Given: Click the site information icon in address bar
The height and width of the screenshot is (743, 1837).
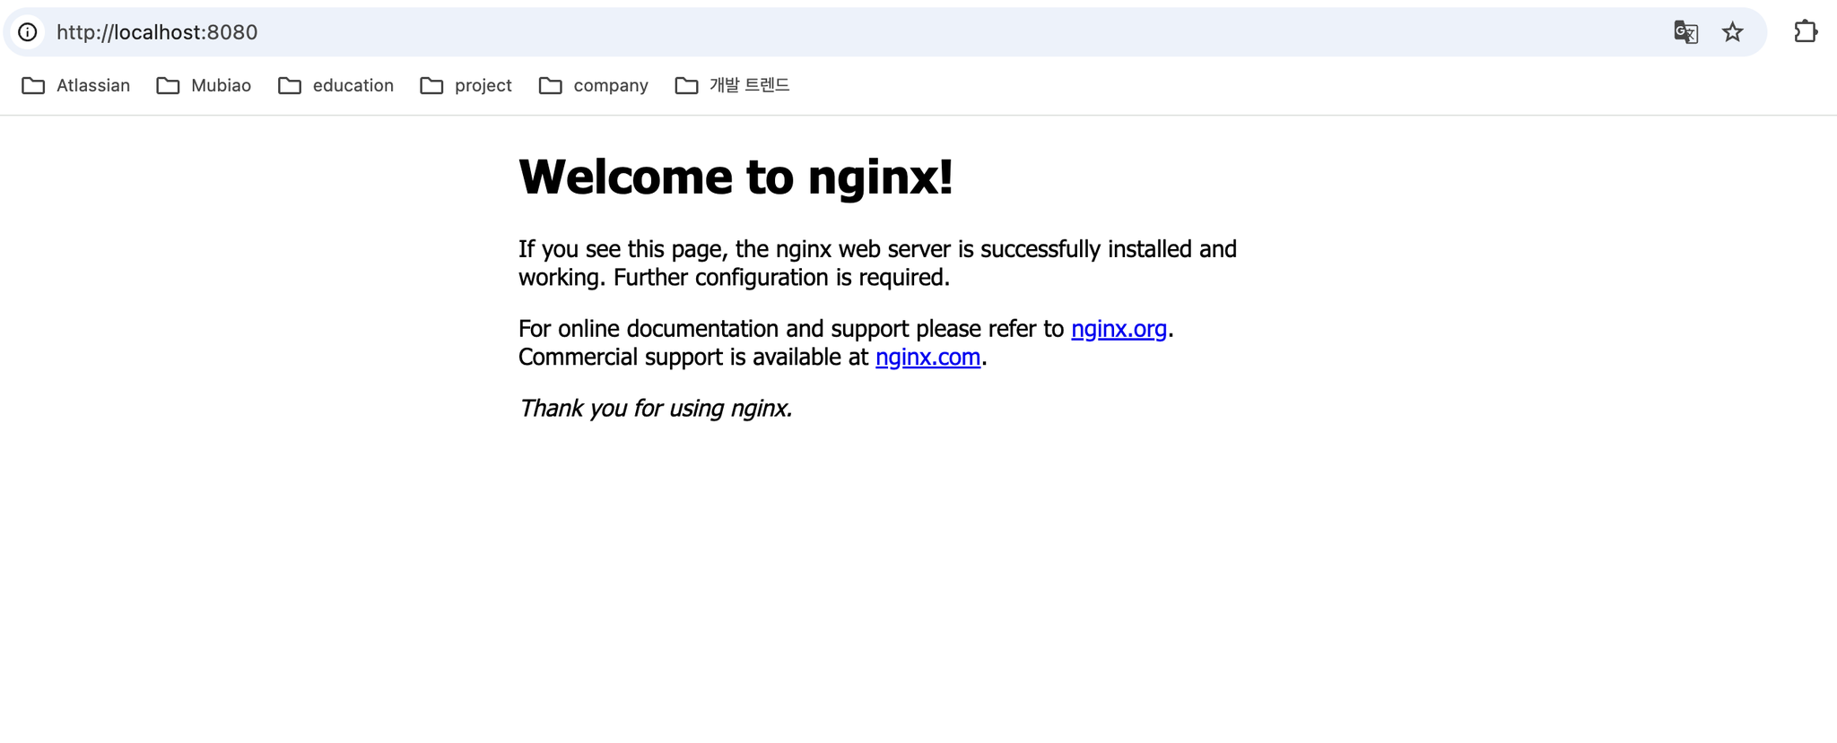Looking at the screenshot, I should click(28, 32).
